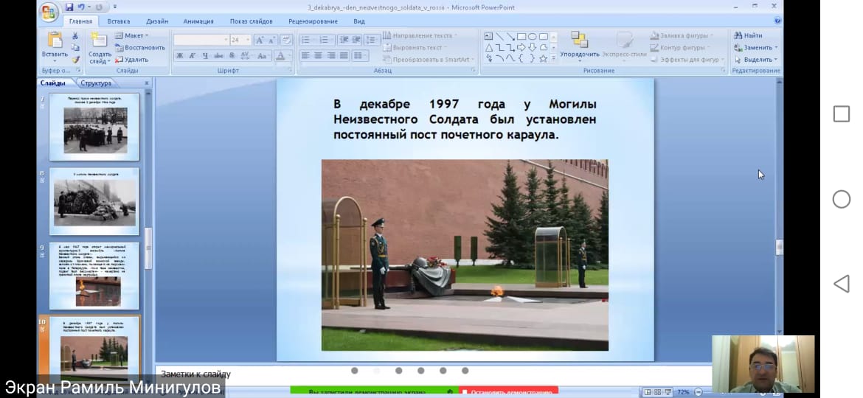Select slide 8 thumbnail in the panel
This screenshot has width=863, height=398.
[94, 202]
